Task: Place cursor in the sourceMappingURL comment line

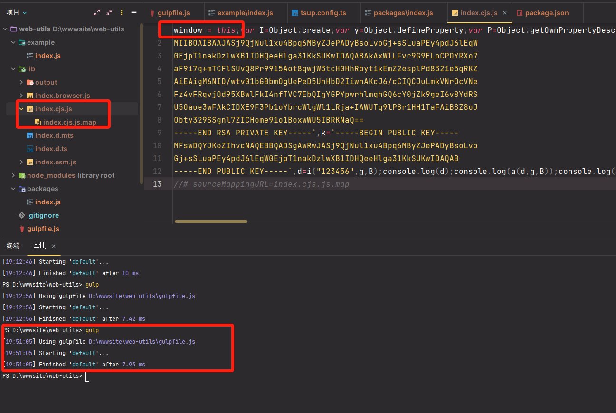Action: tap(262, 184)
